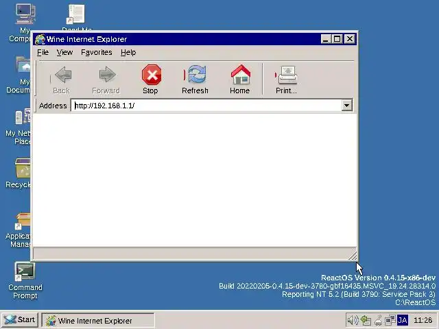Reload the page with Refresh
The width and height of the screenshot is (439, 329).
coord(195,80)
